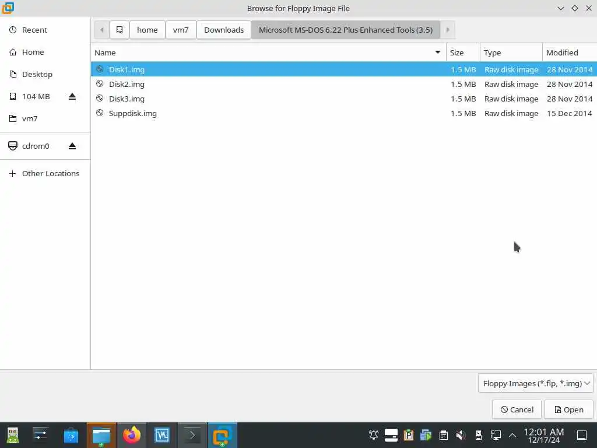Image resolution: width=597 pixels, height=448 pixels.
Task: Open the Floppy Images file type dropdown
Action: coord(536,383)
